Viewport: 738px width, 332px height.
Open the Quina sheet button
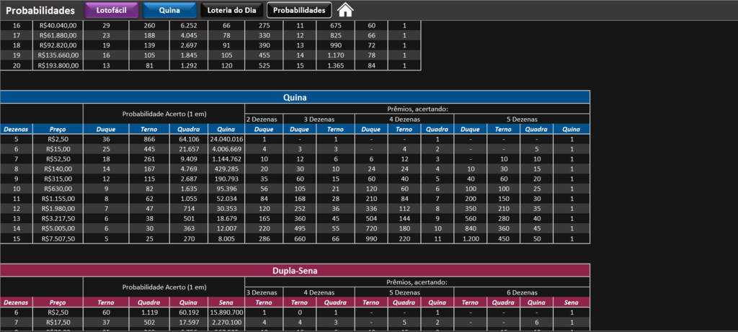pos(169,10)
